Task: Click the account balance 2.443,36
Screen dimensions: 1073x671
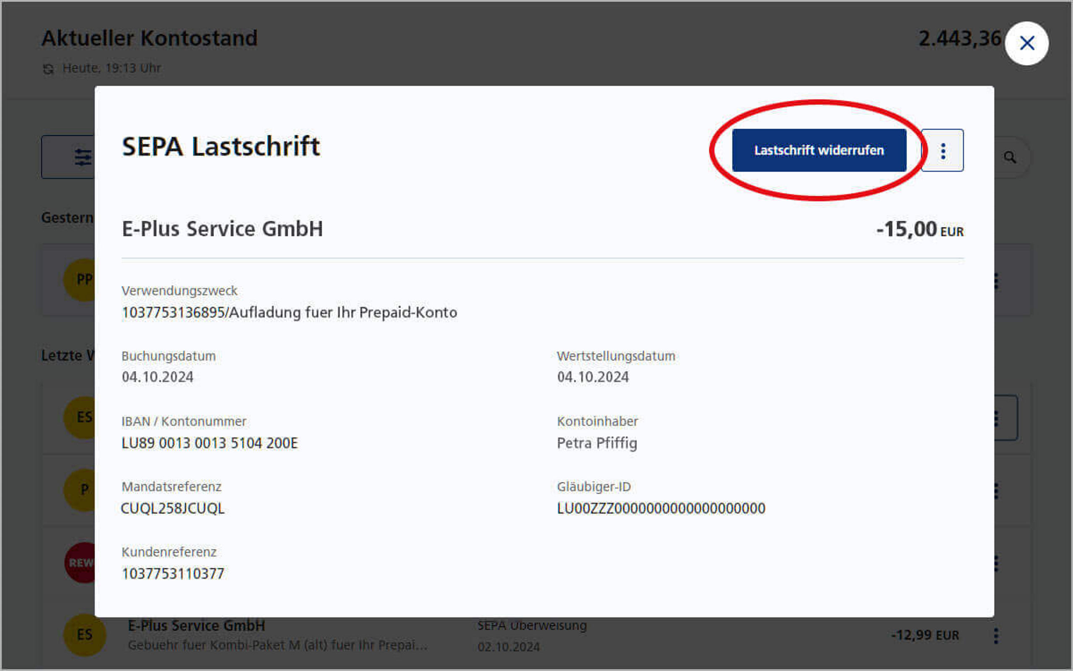Action: [x=959, y=39]
